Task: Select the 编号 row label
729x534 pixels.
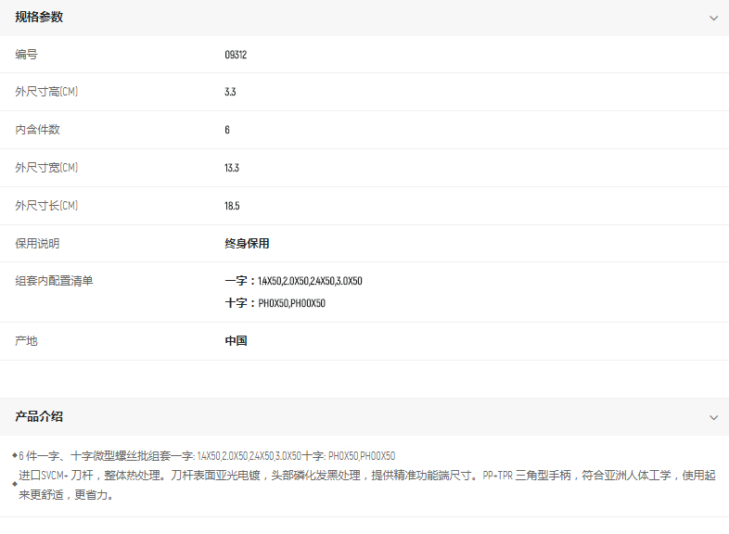Action: coord(26,55)
